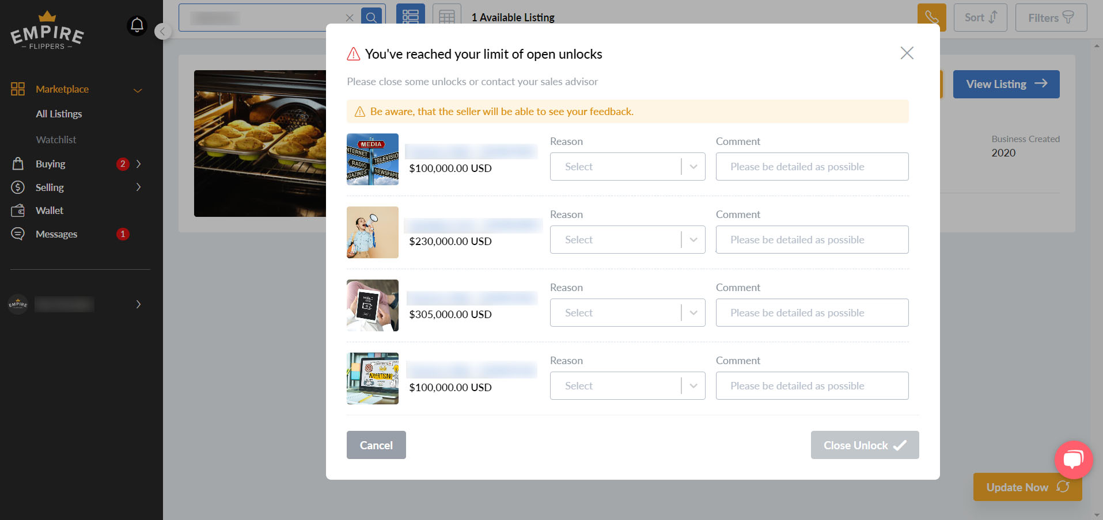Click the notification bell icon
Image resolution: width=1103 pixels, height=520 pixels.
pos(137,25)
